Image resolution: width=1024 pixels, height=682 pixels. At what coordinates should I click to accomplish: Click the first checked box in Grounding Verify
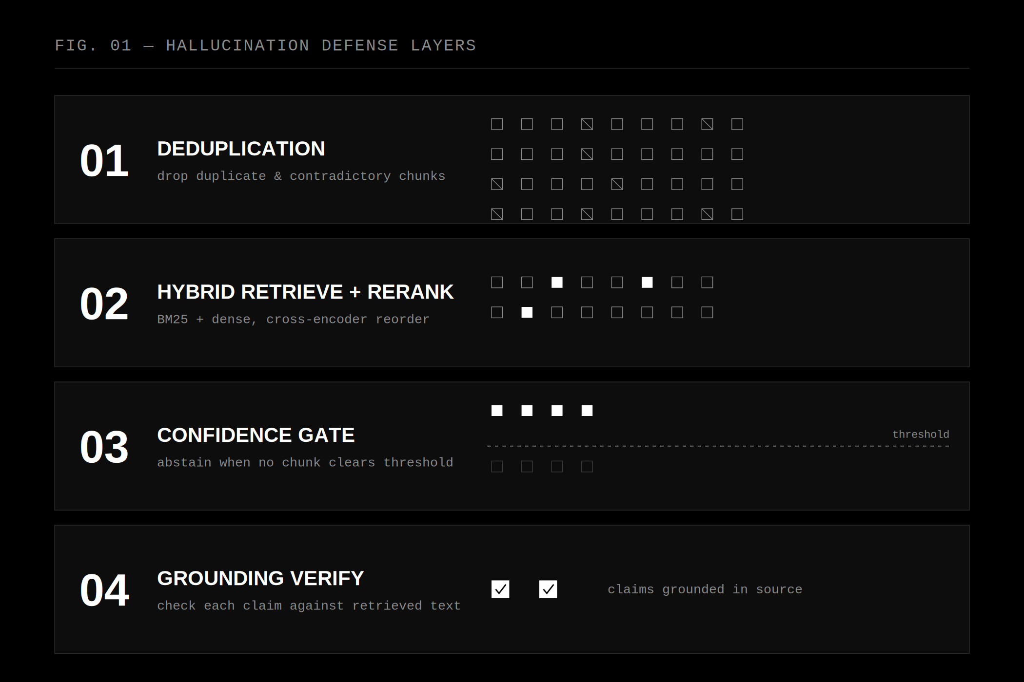pos(500,589)
